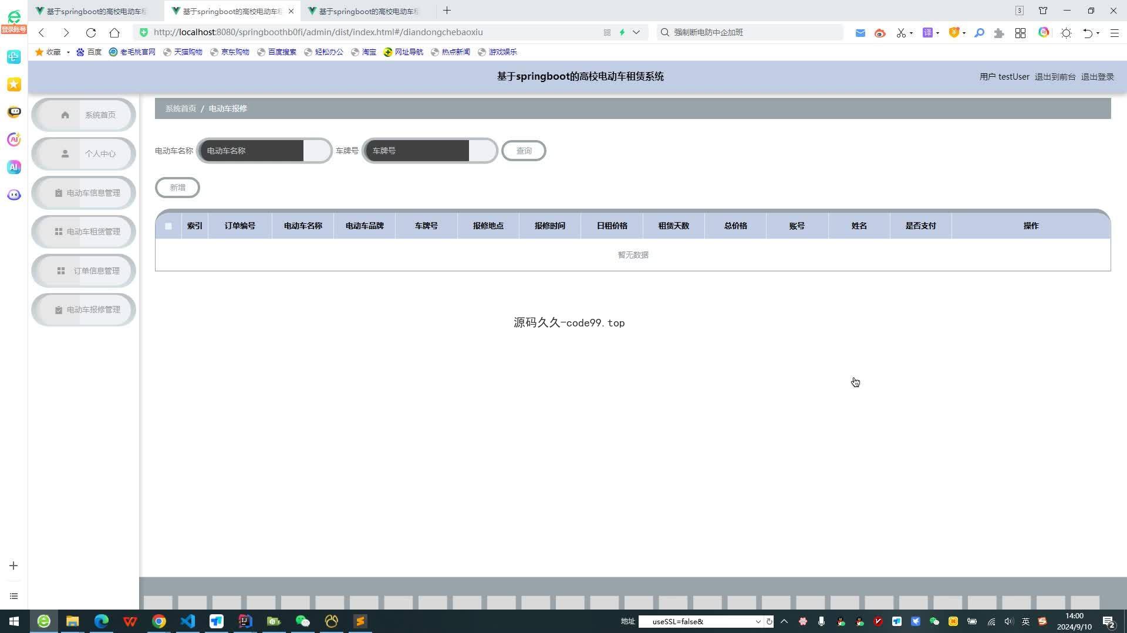Click the 新增 add button
Image resolution: width=1127 pixels, height=633 pixels.
point(177,188)
